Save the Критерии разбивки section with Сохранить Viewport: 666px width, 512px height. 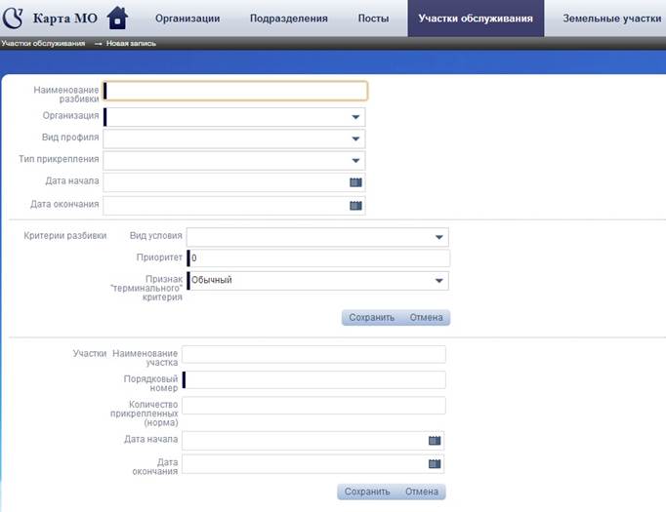[x=372, y=317]
